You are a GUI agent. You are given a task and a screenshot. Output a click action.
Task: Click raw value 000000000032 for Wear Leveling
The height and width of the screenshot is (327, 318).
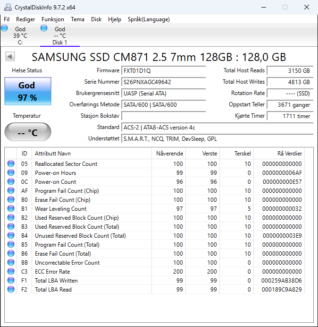click(x=282, y=209)
